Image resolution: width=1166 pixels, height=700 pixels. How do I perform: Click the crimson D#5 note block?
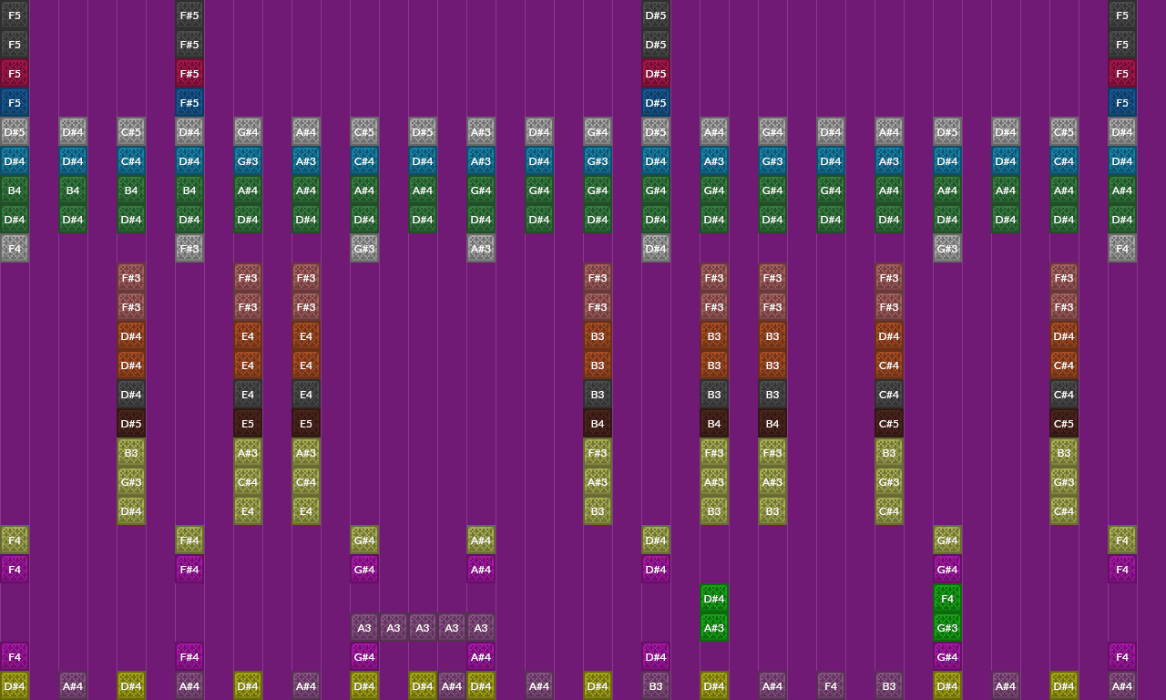click(656, 74)
